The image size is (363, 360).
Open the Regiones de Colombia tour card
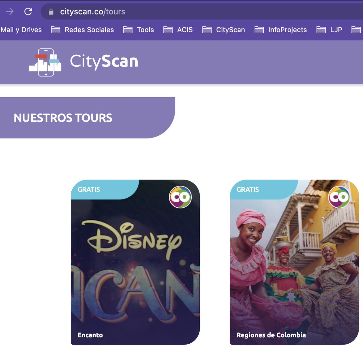point(294,262)
